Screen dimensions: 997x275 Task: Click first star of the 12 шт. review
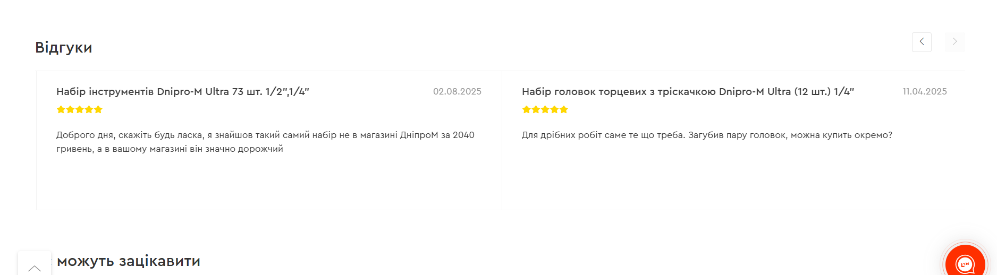coord(527,110)
